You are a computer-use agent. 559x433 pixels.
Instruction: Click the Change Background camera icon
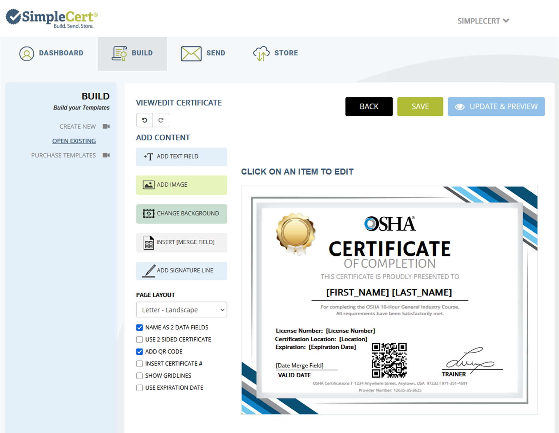coord(148,213)
